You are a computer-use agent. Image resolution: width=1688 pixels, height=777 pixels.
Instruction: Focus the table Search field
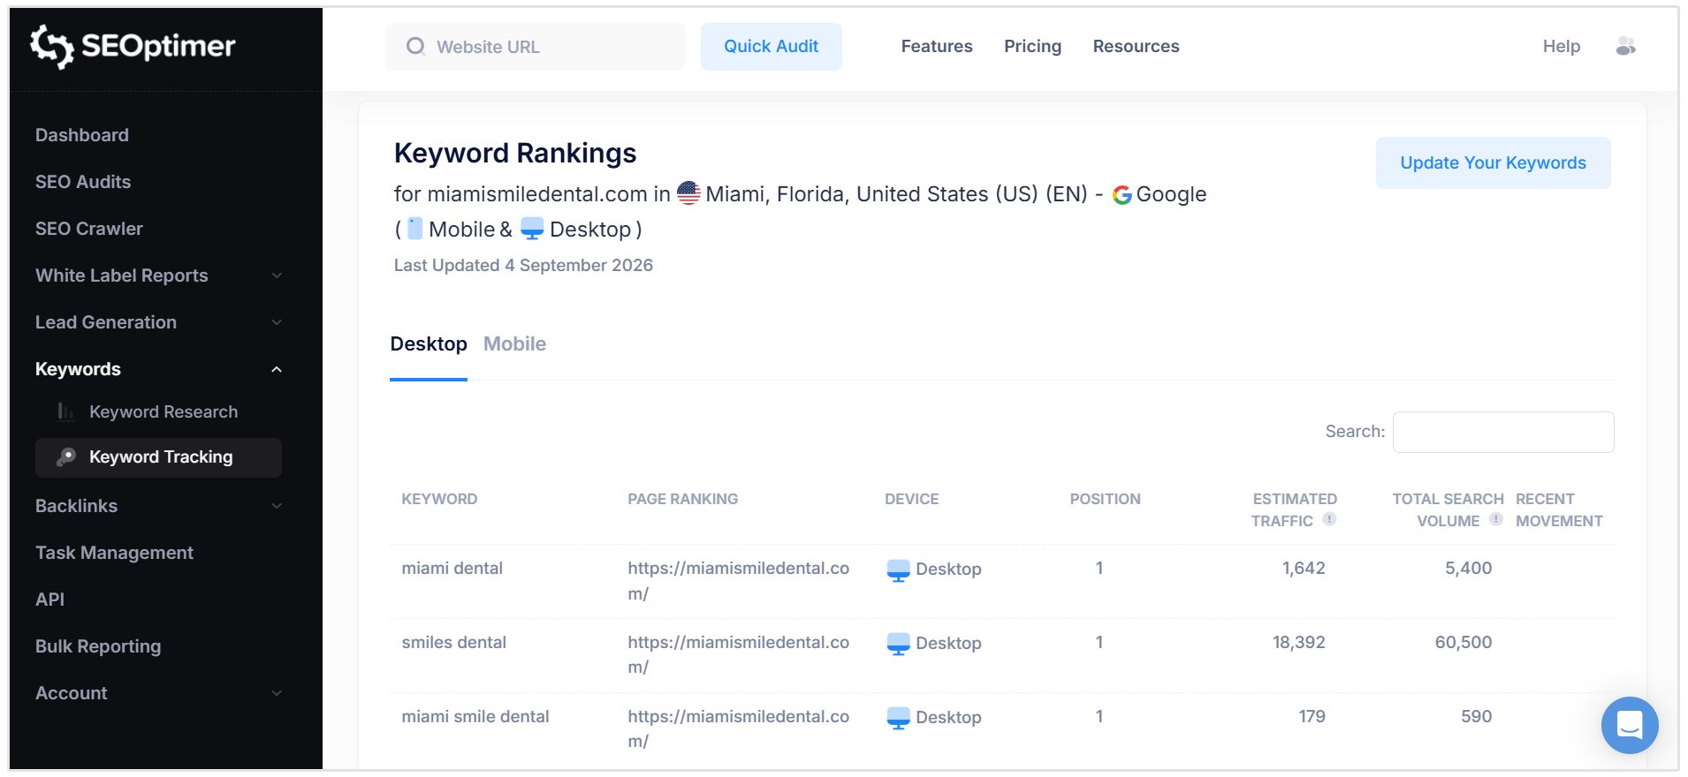1503,432
